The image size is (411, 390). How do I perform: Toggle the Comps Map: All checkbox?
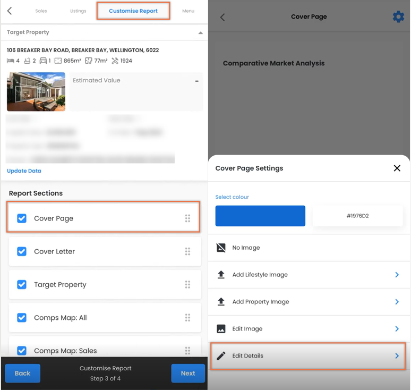point(22,317)
